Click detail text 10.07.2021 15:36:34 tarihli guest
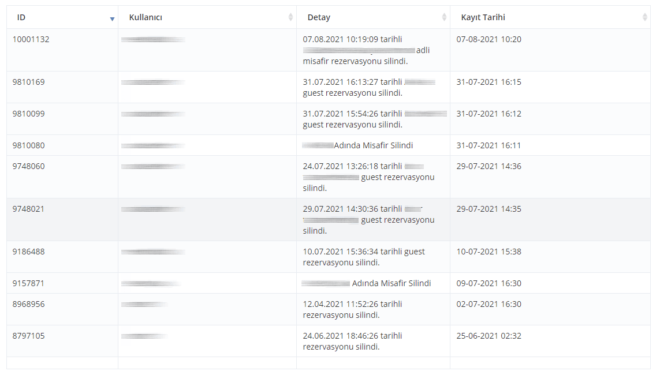 [x=364, y=252]
